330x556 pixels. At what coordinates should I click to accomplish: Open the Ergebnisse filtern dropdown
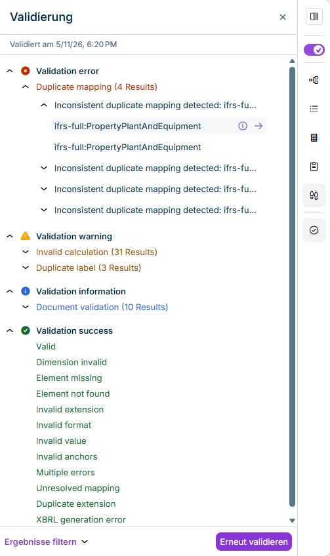point(46,542)
